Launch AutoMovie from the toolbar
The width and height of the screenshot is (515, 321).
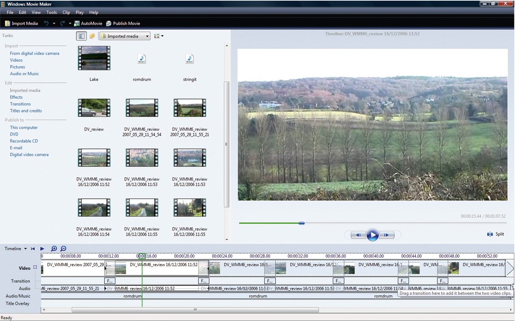click(88, 24)
